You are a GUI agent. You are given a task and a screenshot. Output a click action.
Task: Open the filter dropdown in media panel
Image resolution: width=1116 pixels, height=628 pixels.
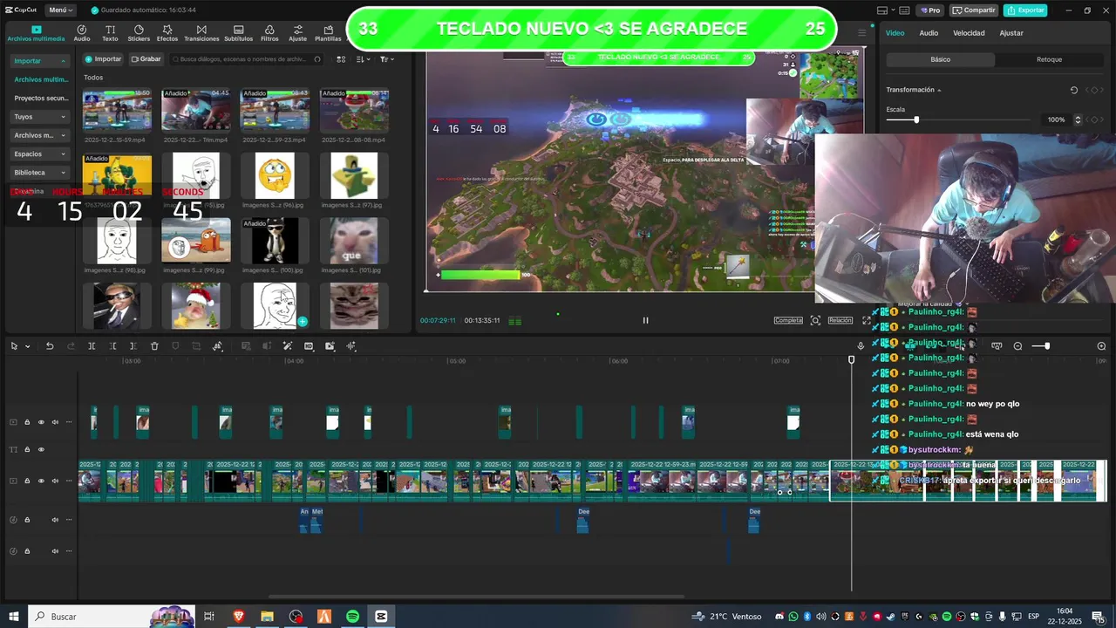(387, 59)
